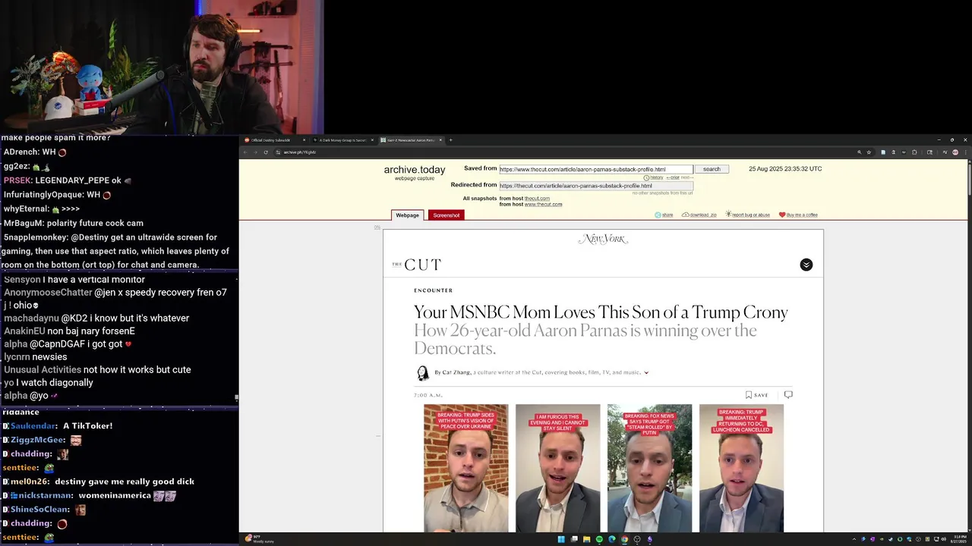
Task: Open snapshots from host www.thecut.com
Action: click(x=543, y=204)
